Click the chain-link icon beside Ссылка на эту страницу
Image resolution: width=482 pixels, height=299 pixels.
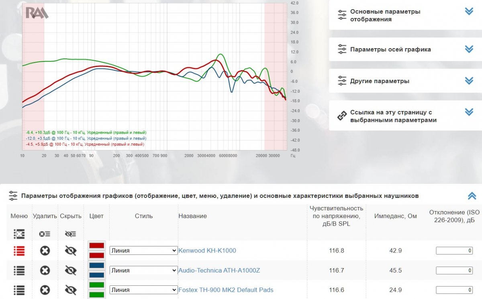342,116
